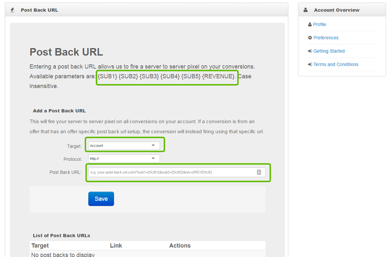This screenshot has height=257, width=390.
Task: Click the gear icon beside Preferences
Action: [310, 38]
